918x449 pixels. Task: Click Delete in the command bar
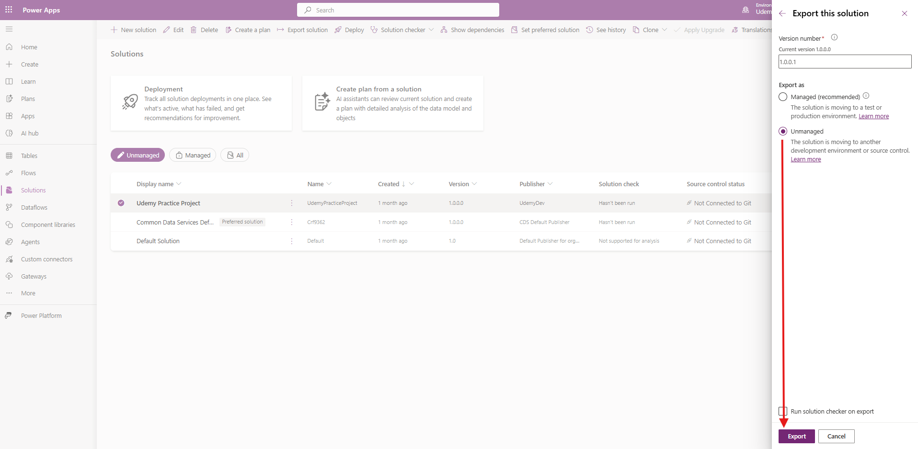point(205,30)
